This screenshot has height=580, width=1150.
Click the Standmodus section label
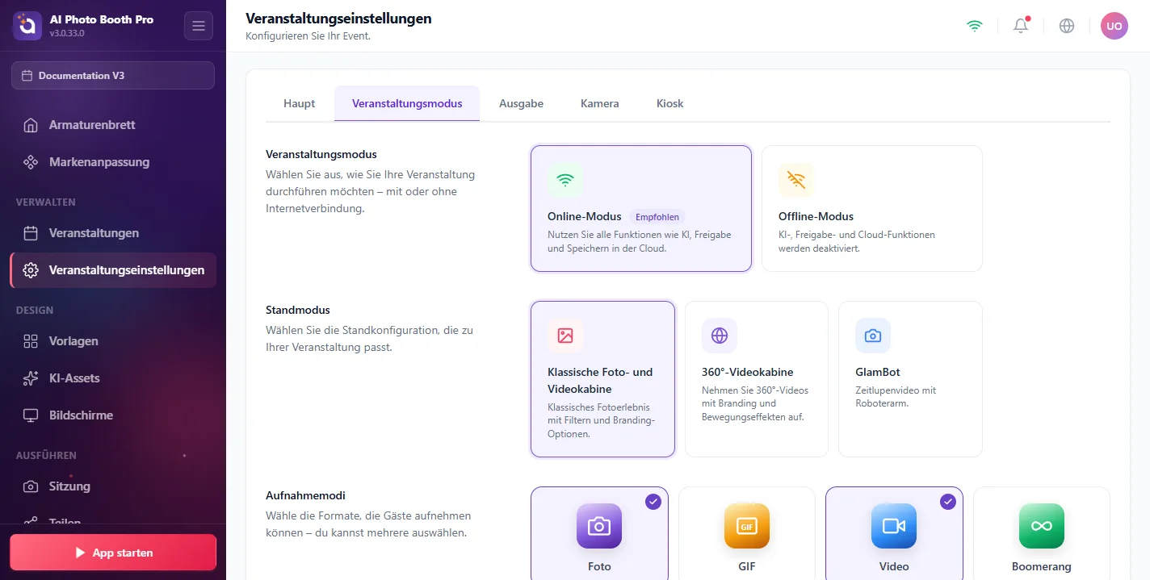[x=298, y=310]
